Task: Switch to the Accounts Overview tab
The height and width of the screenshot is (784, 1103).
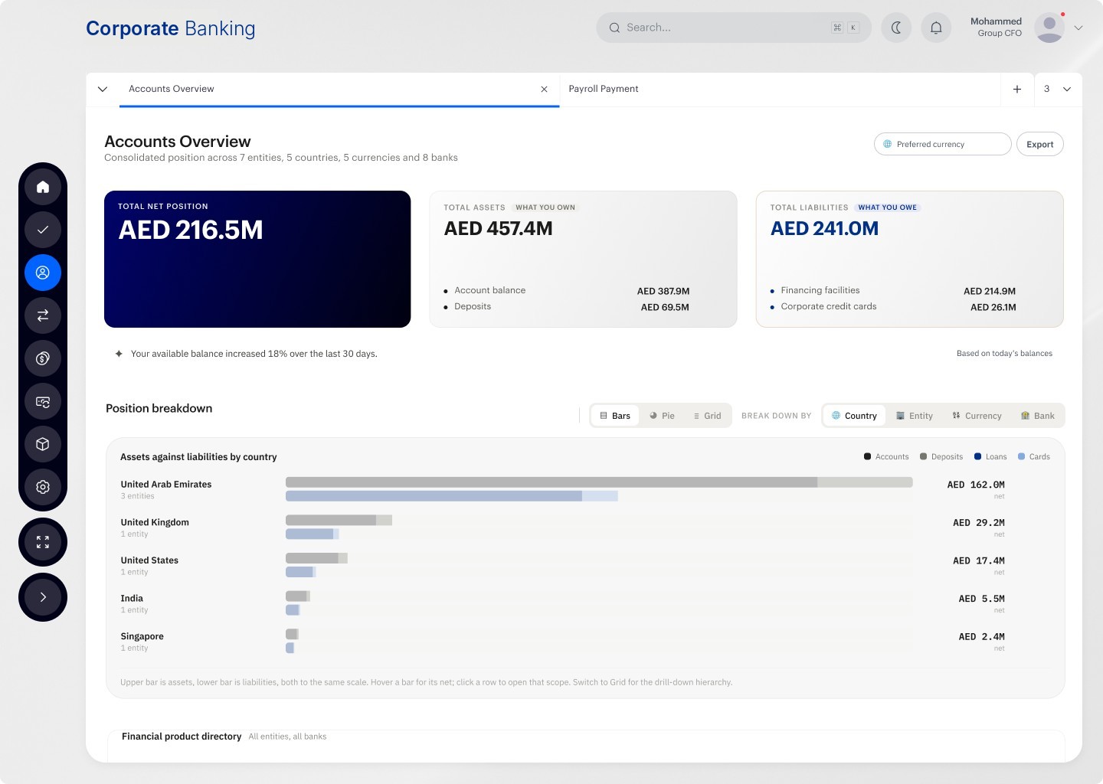Action: coord(339,90)
